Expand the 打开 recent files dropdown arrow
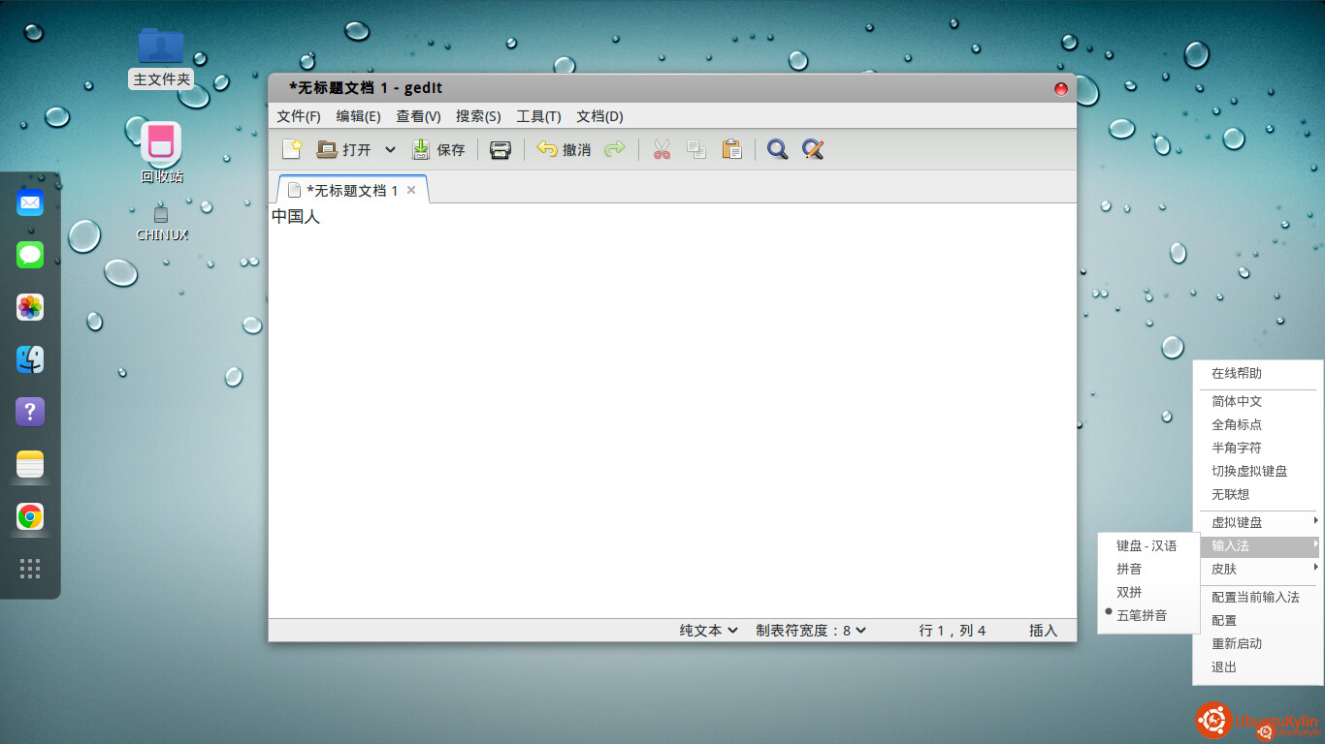The width and height of the screenshot is (1325, 744). (x=390, y=149)
